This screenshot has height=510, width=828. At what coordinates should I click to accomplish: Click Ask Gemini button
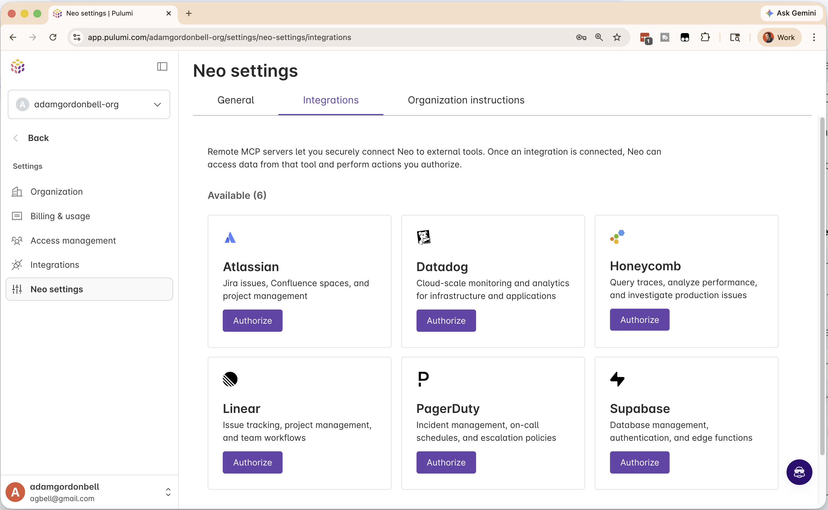tap(791, 13)
